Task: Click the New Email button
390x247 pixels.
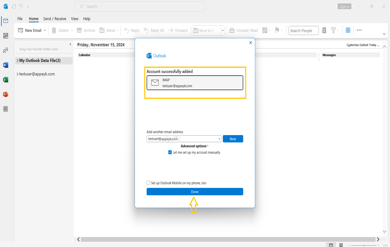Action: [x=30, y=30]
